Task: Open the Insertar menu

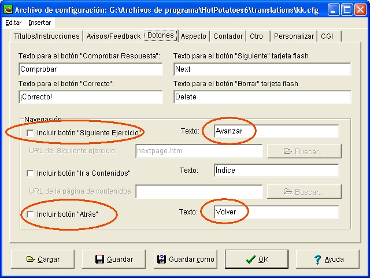Action: click(40, 23)
